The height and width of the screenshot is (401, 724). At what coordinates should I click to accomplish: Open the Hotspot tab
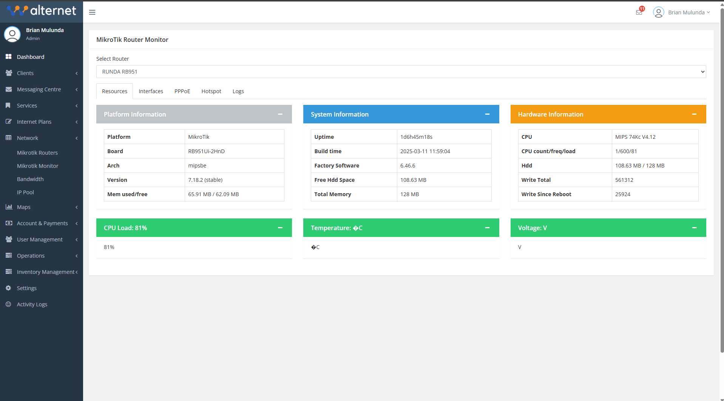(x=211, y=91)
